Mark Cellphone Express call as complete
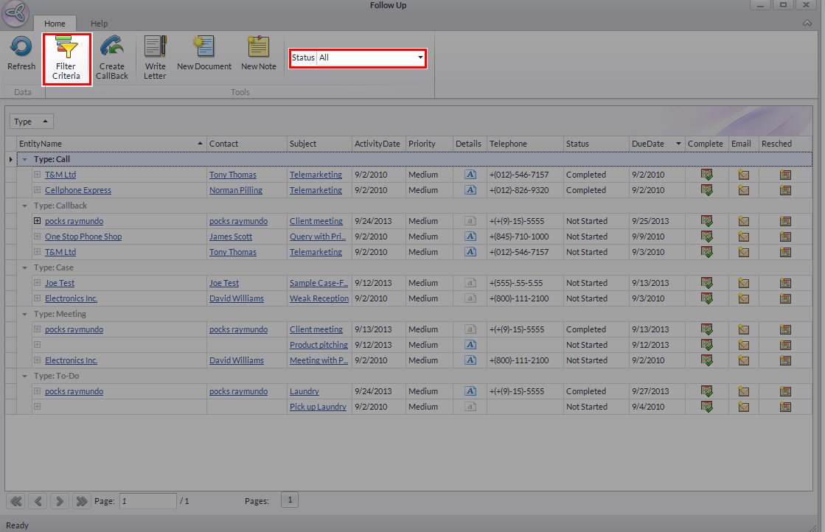The height and width of the screenshot is (532, 825). pos(707,190)
